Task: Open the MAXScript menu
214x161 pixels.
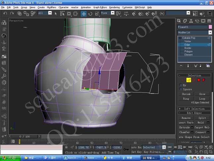Action: (140, 7)
